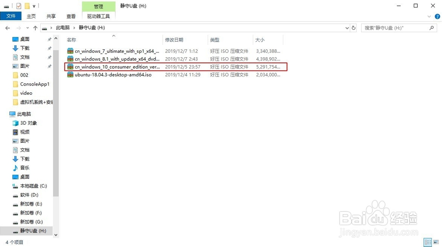This screenshot has height=247, width=442.
Task: Switch to the 查看 ribbon tab
Action: click(71, 16)
